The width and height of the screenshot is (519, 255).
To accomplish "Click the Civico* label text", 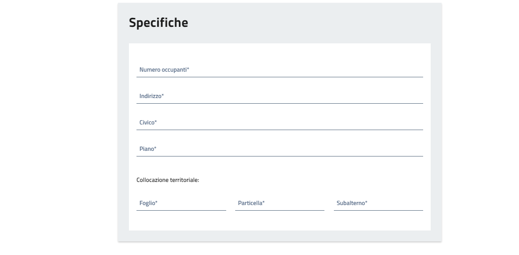I will (x=148, y=123).
